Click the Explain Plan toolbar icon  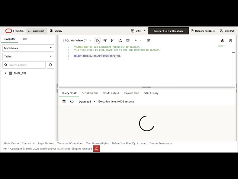(112, 40)
